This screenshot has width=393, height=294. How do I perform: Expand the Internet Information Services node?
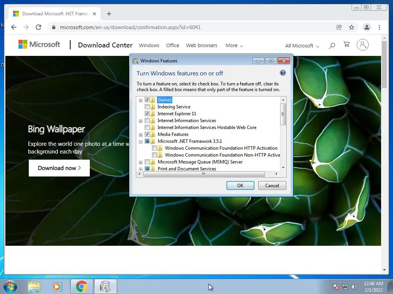tap(140, 121)
